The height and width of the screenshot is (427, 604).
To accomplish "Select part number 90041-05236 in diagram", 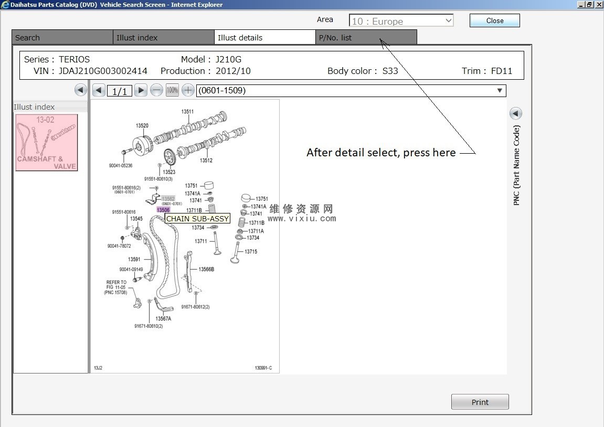I will tap(121, 166).
